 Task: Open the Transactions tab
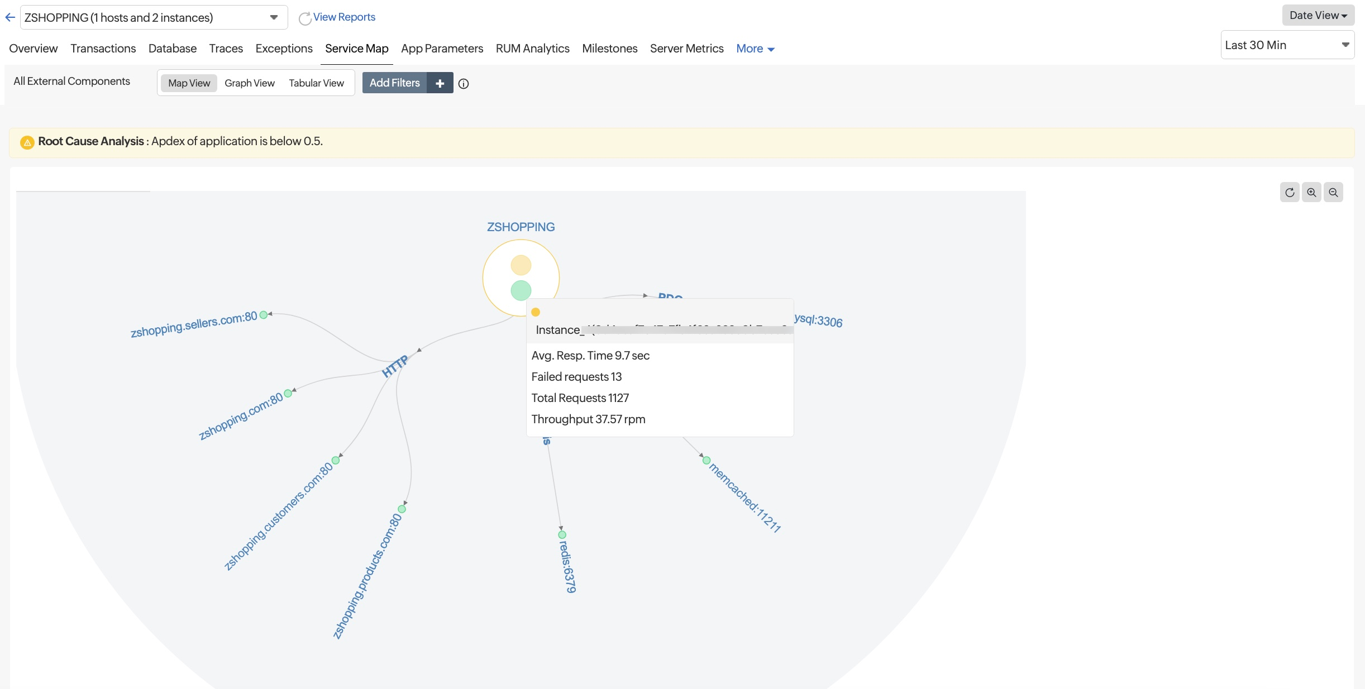click(103, 49)
